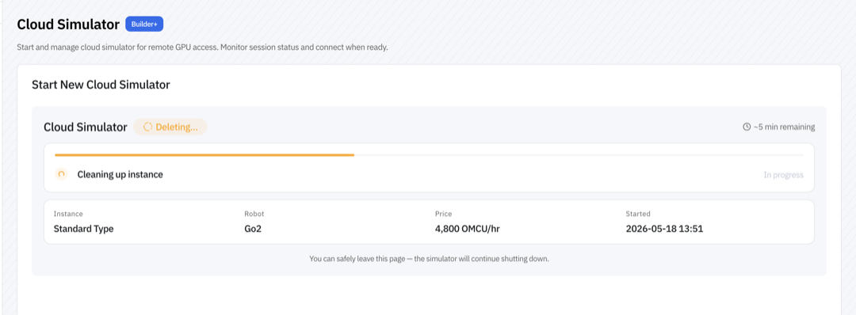856x315 pixels.
Task: Click the Deleting... status pill
Action: pos(170,127)
